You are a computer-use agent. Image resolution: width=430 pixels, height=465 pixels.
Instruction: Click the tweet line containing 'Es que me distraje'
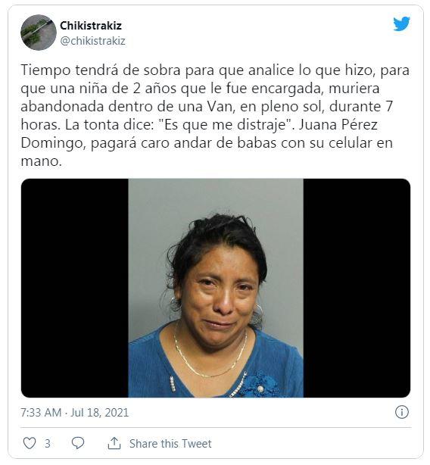point(199,124)
